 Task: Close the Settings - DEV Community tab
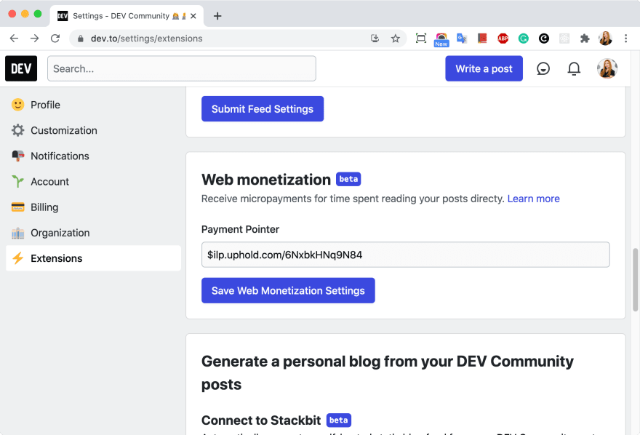pyautogui.click(x=193, y=16)
